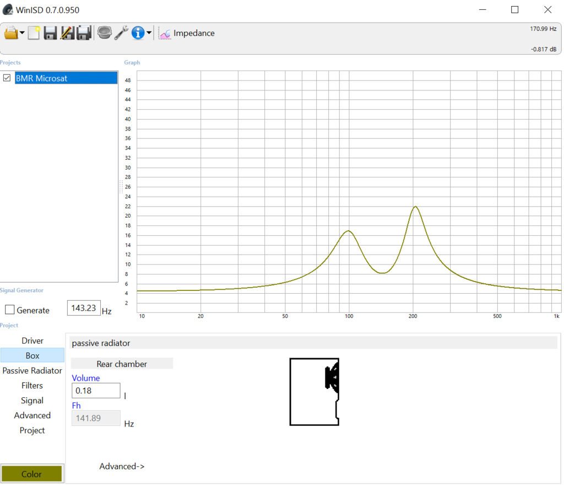Expand the open project dropdown arrow
The width and height of the screenshot is (564, 486).
pos(22,33)
